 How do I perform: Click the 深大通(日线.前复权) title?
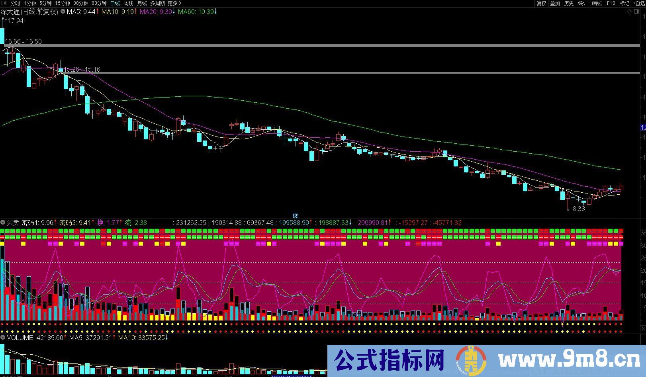coord(29,12)
